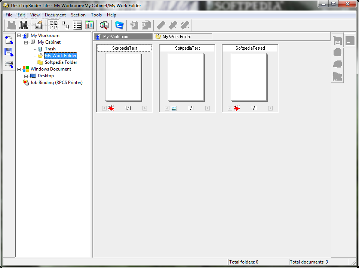This screenshot has width=359, height=268.
Task: Select Trash label in the tree
Action: pyautogui.click(x=50, y=49)
